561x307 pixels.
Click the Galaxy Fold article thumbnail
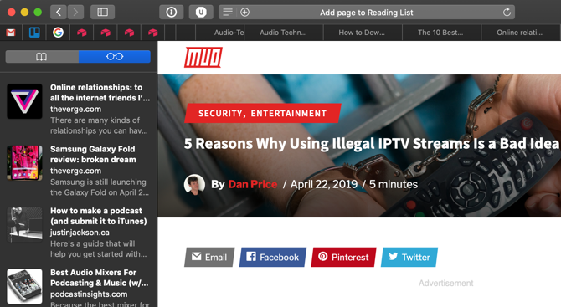click(24, 162)
